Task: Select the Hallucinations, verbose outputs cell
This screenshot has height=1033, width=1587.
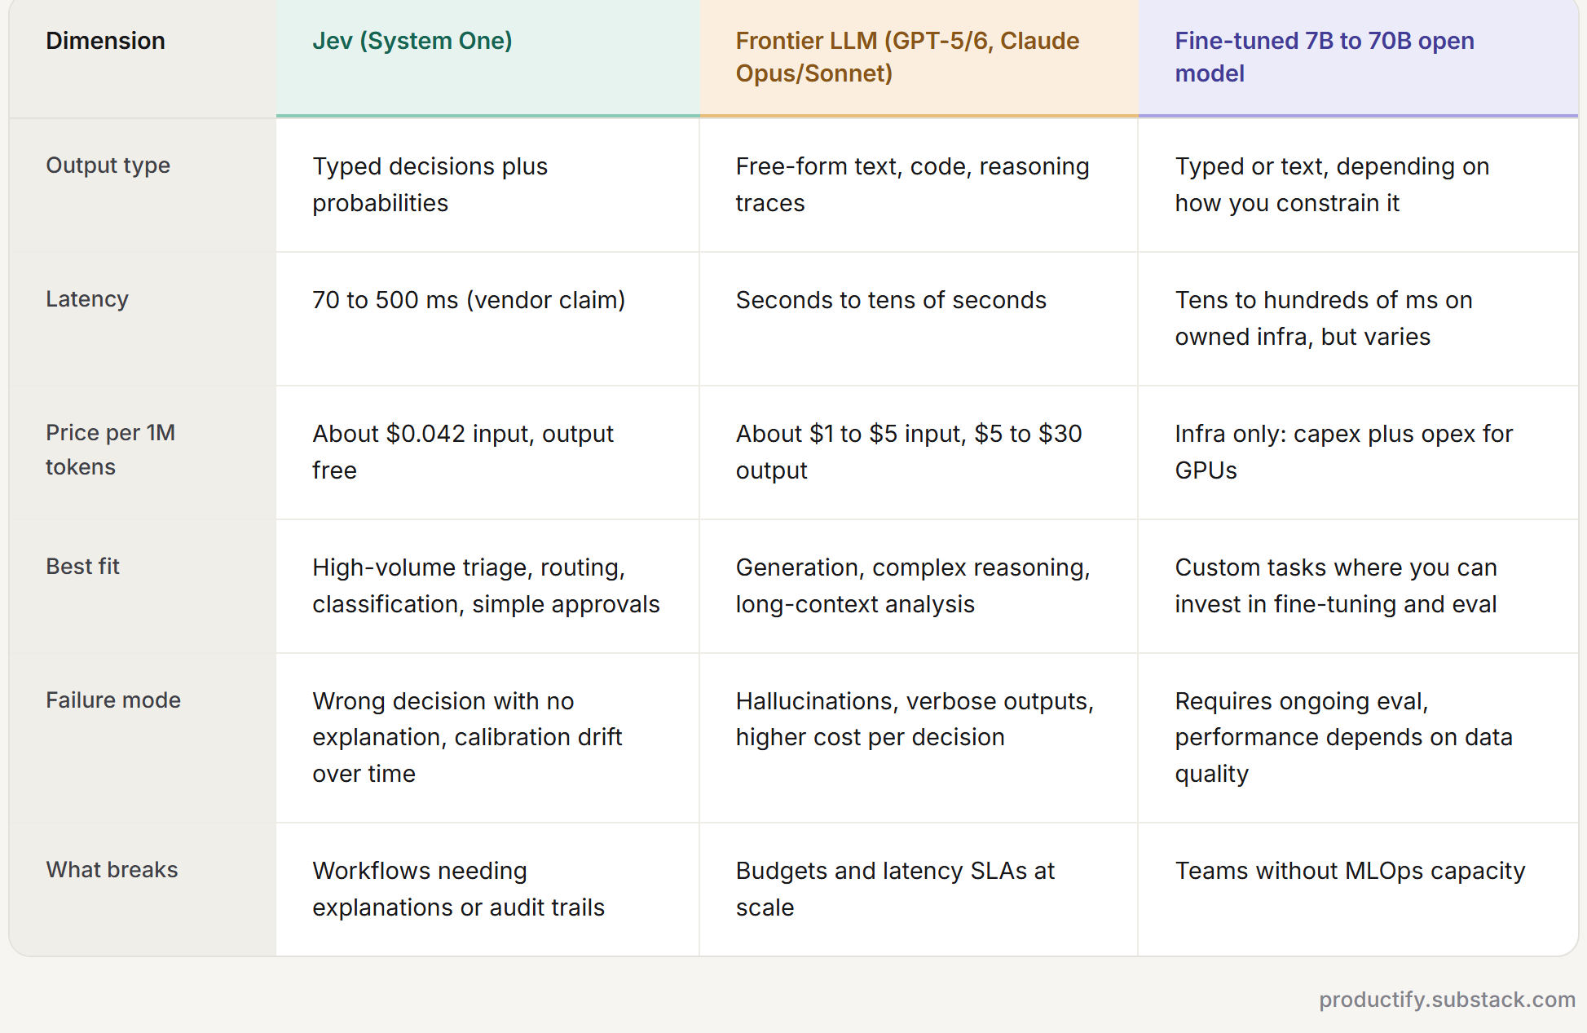Action: pos(915,719)
